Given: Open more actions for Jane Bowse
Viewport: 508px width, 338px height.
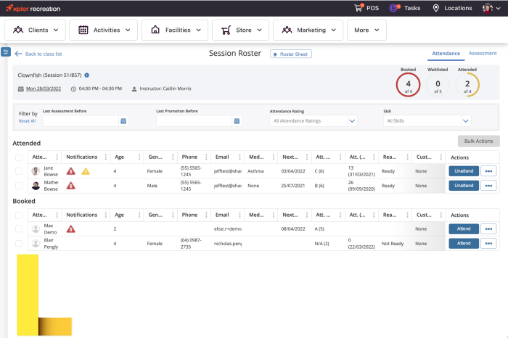Looking at the screenshot, I should pos(488,171).
